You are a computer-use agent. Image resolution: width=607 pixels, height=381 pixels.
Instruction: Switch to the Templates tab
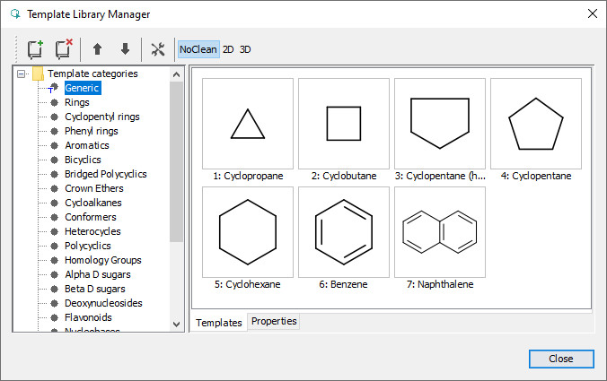tap(219, 322)
